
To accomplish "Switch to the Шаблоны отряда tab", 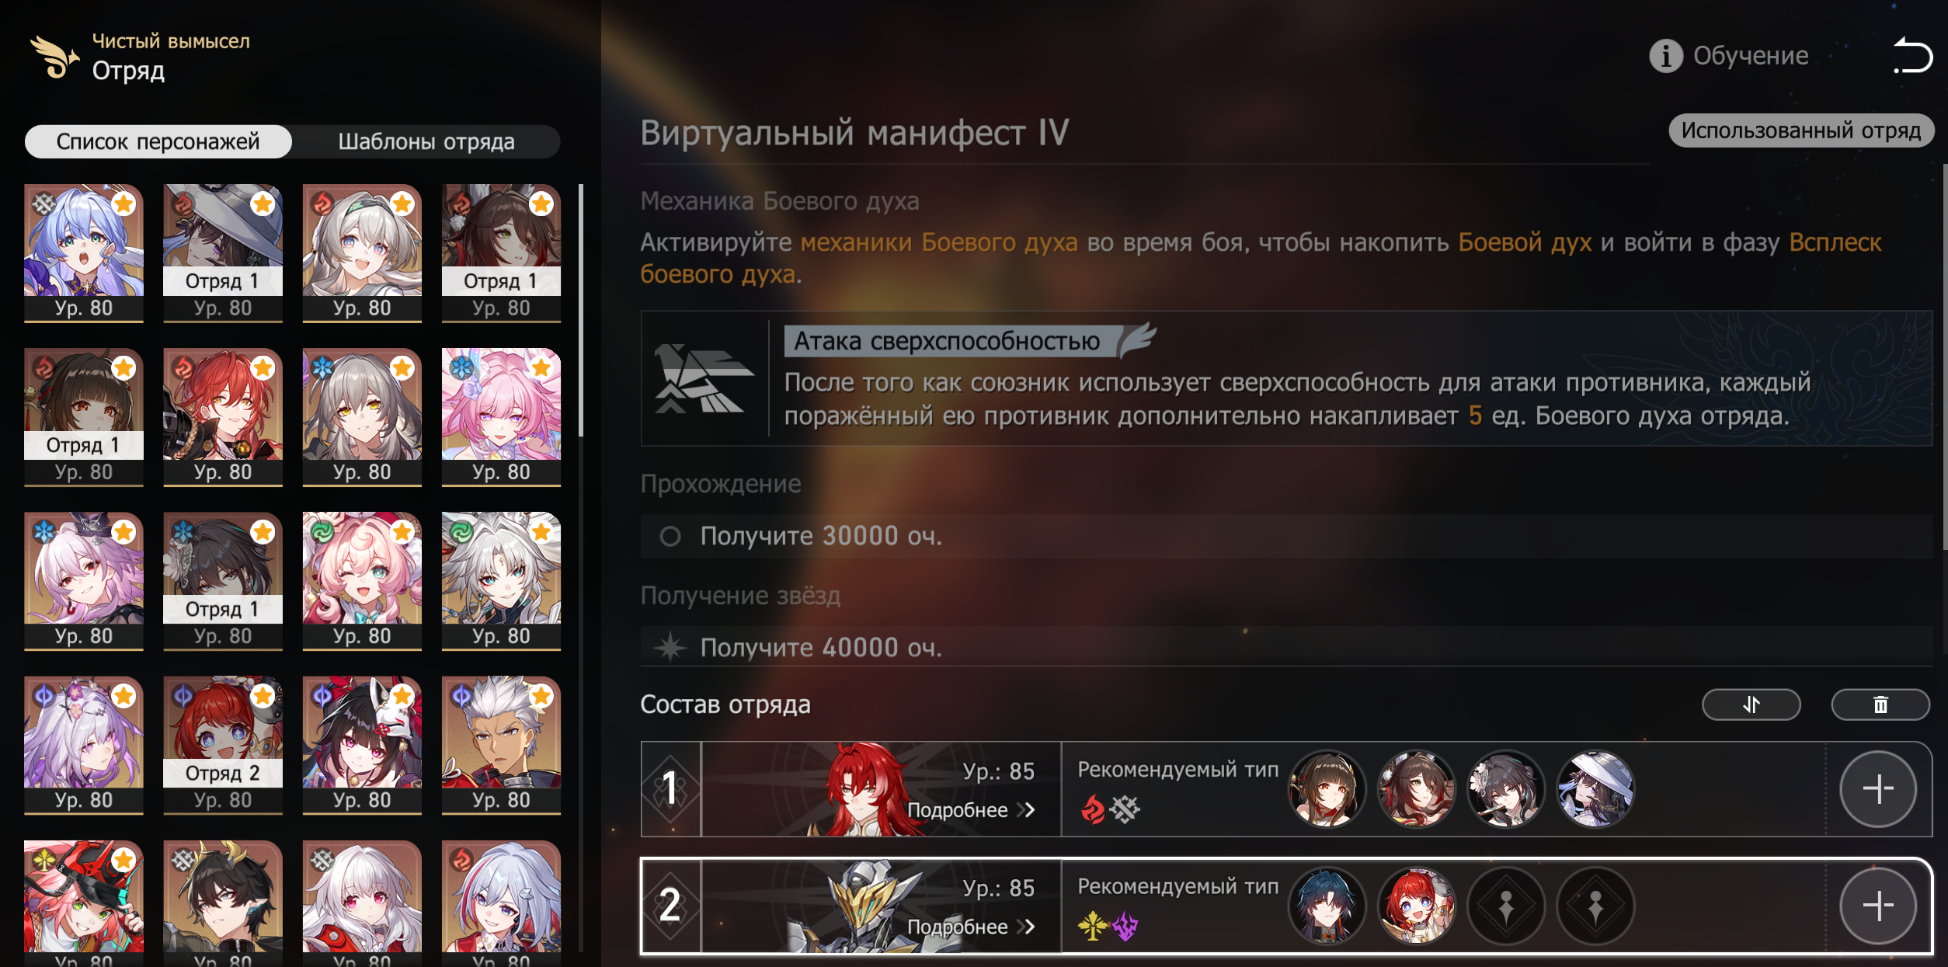I will coord(426,141).
